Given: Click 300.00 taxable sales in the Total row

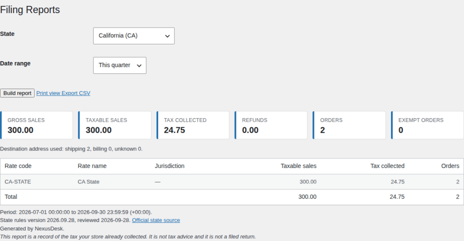Looking at the screenshot, I should click(308, 197).
